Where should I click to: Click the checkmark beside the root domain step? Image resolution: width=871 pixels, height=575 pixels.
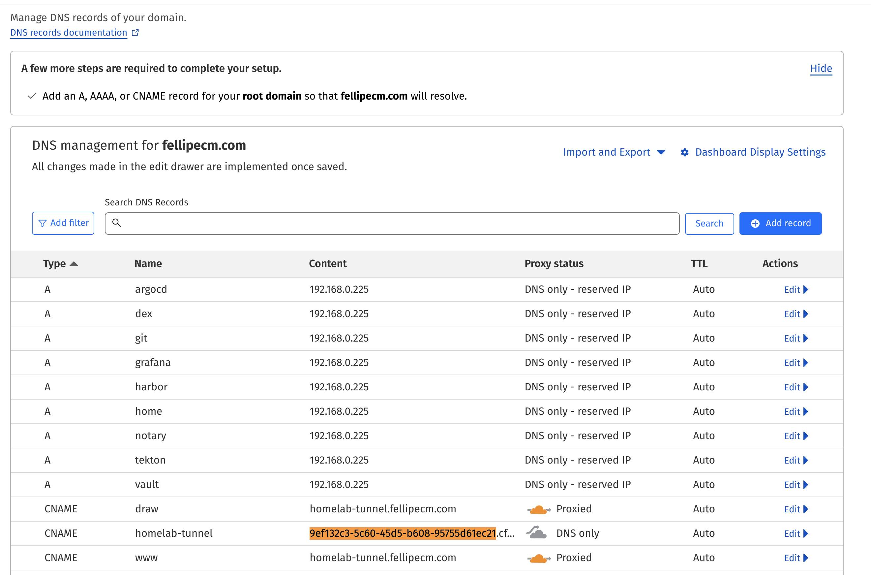[x=32, y=96]
